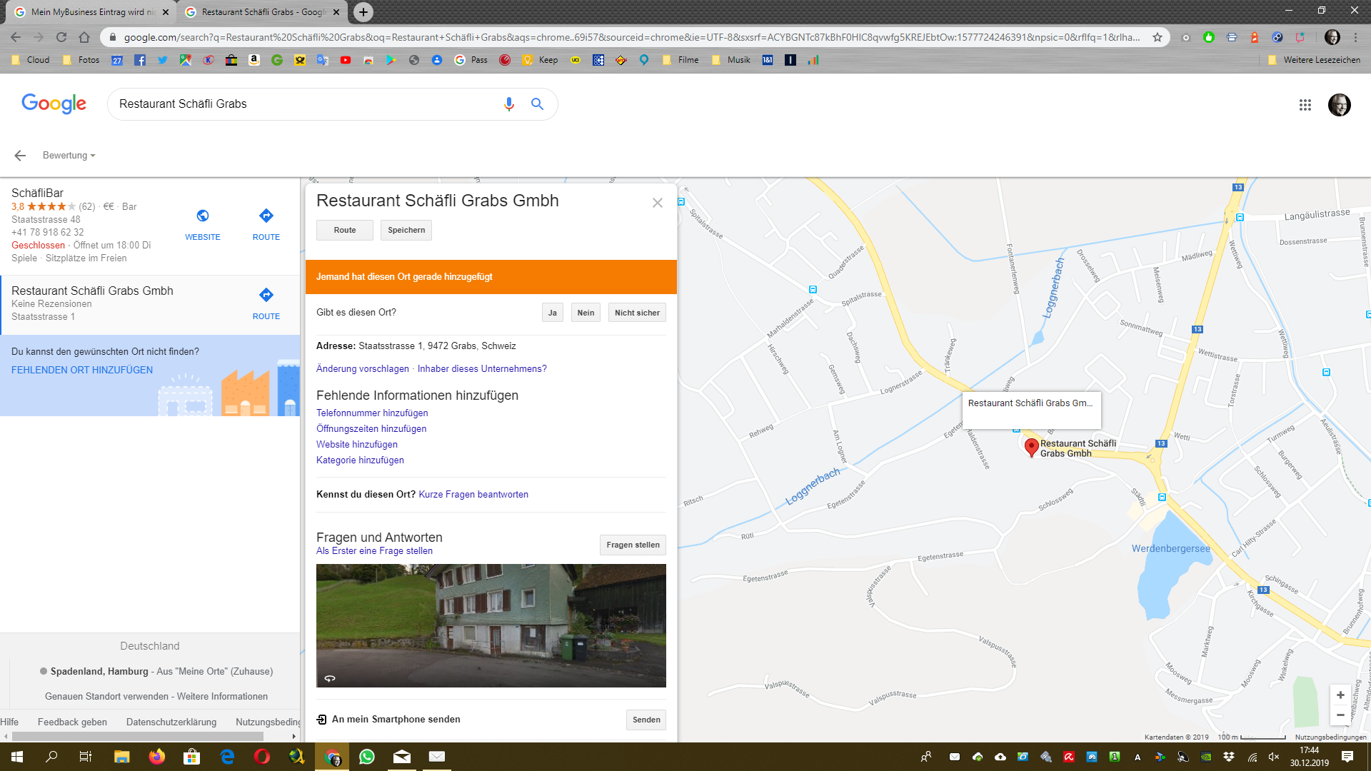Open the Bewertung filter dropdown
Viewport: 1371px width, 771px height.
69,156
